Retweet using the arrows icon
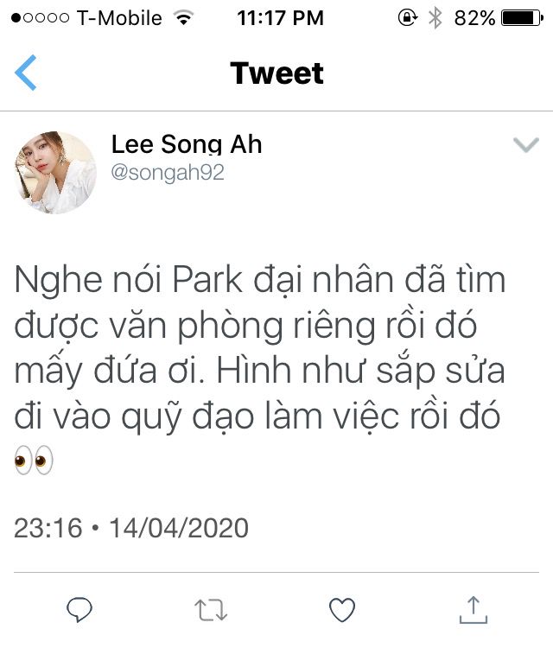The height and width of the screenshot is (648, 553). coord(211,610)
